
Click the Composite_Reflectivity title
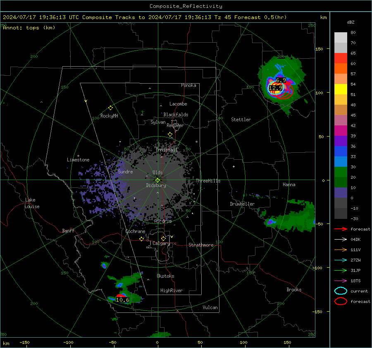click(x=186, y=6)
